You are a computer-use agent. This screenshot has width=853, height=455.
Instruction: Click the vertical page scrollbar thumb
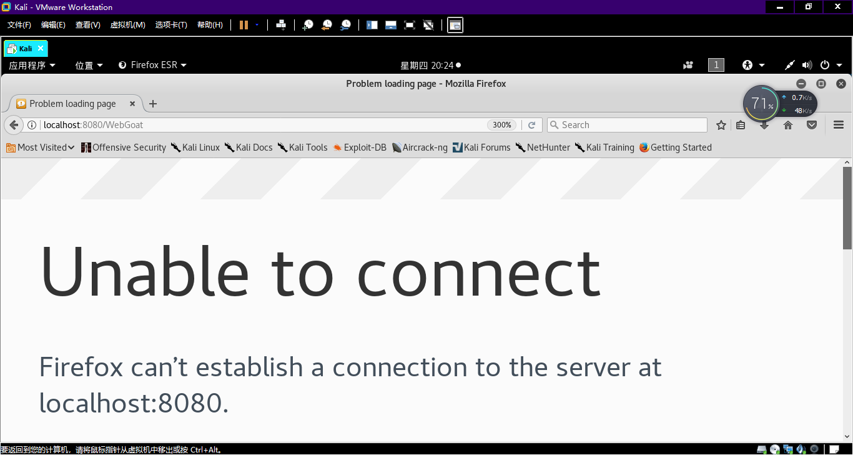pyautogui.click(x=847, y=208)
